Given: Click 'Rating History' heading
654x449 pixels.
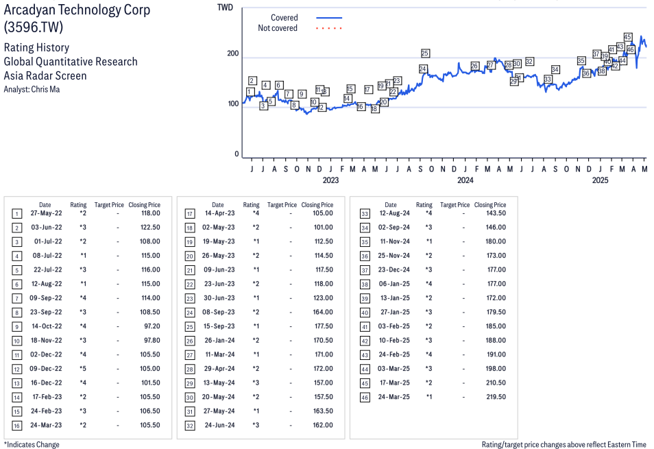Looking at the screenshot, I should pos(37,47).
